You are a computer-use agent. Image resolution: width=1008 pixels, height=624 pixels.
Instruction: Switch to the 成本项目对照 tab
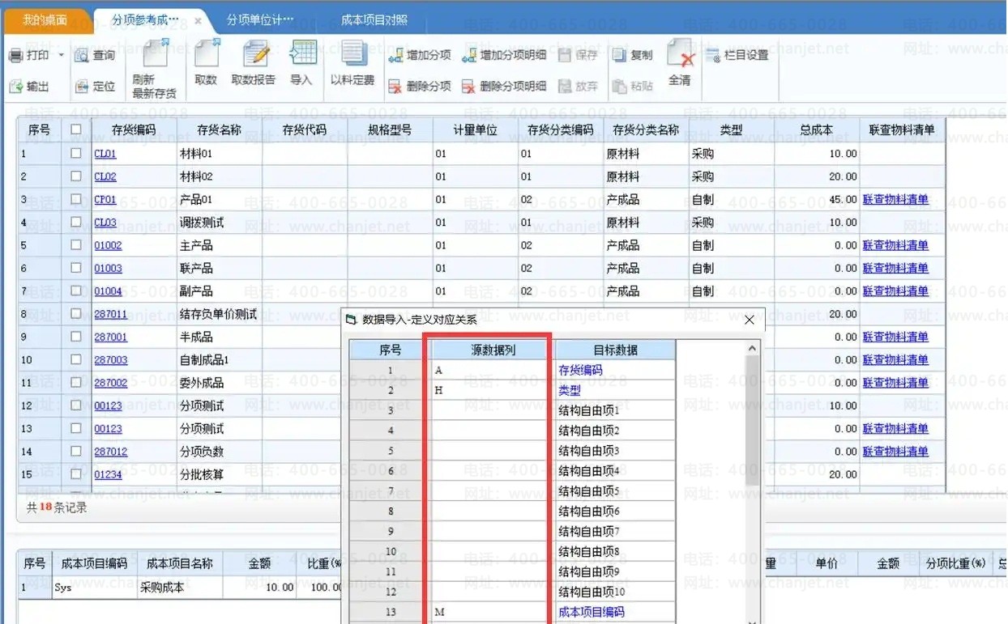point(374,19)
